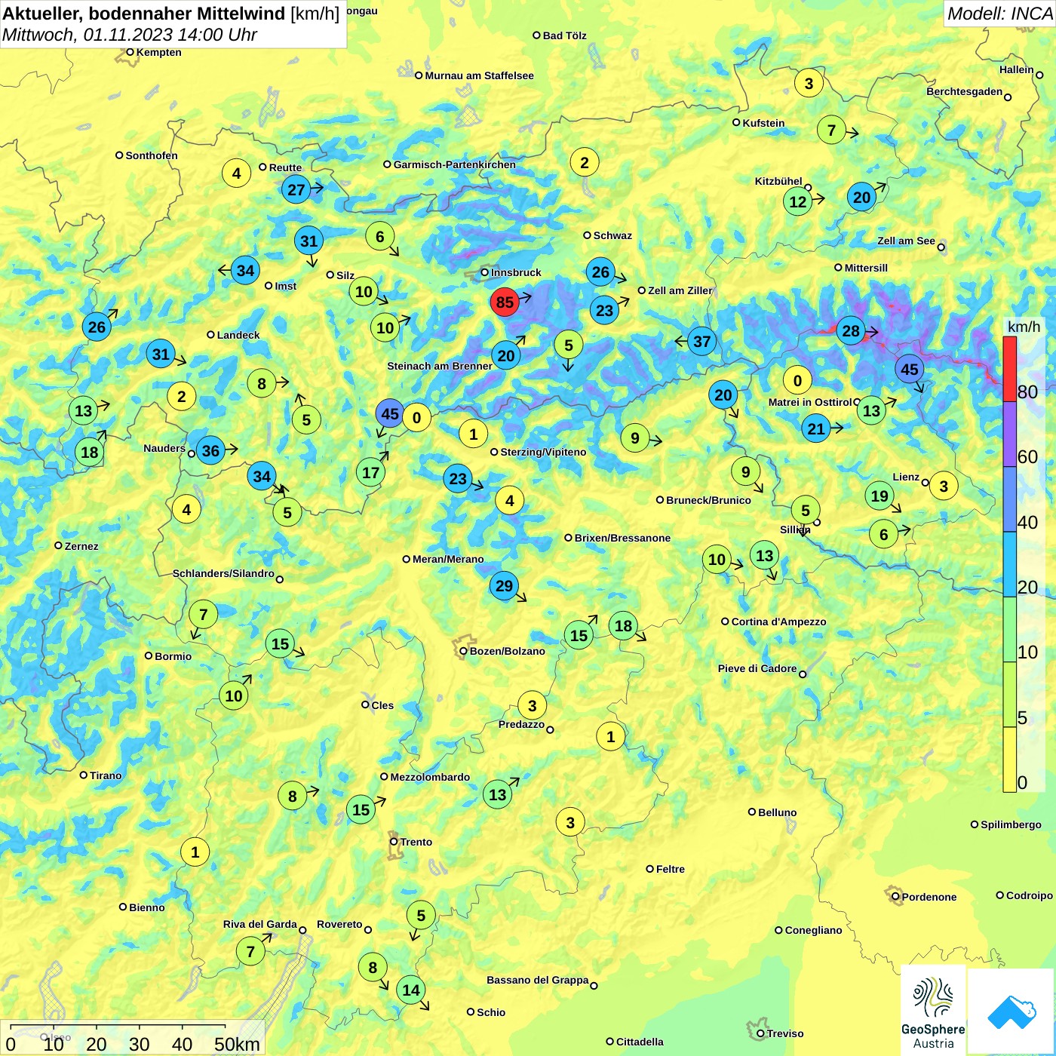Click the red 85 km/h wind station marker
The image size is (1056, 1056).
pyautogui.click(x=505, y=302)
